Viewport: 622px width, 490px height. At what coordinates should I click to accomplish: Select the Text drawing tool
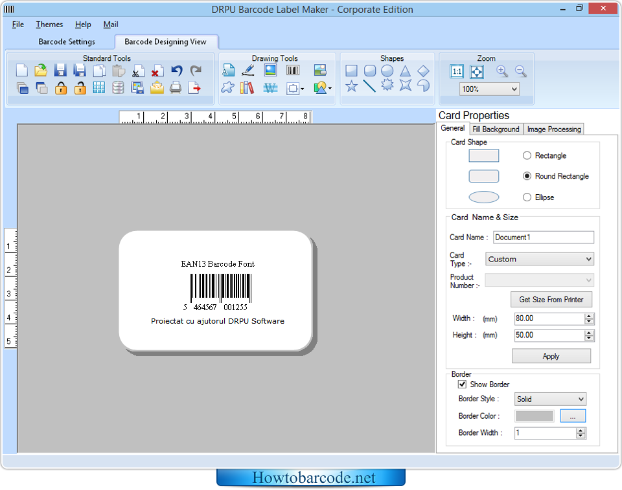click(228, 70)
